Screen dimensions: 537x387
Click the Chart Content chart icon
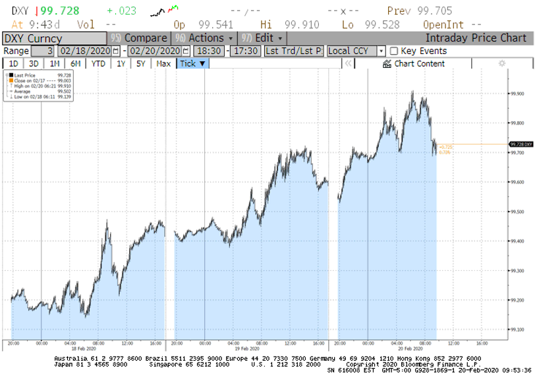pyautogui.click(x=387, y=64)
